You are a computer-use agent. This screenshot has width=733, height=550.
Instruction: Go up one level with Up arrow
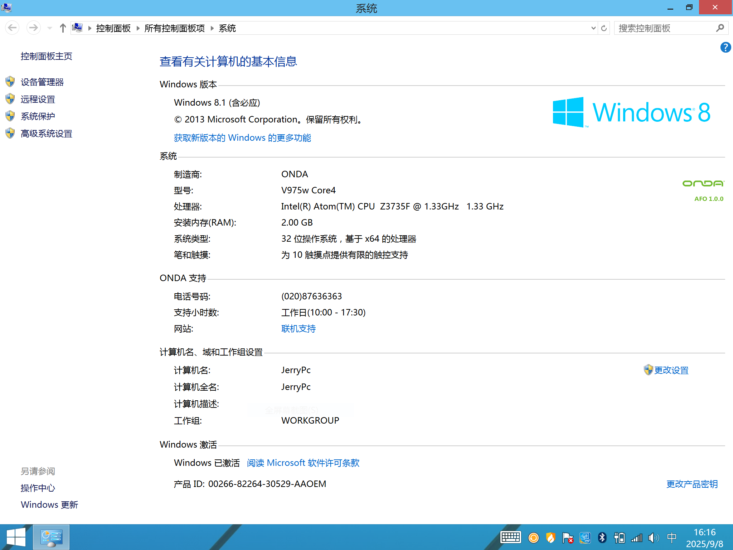[x=63, y=28]
